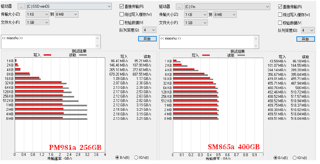Click the '499.75 MB/s' write value
Screen dimensions: 320x164
277,105
